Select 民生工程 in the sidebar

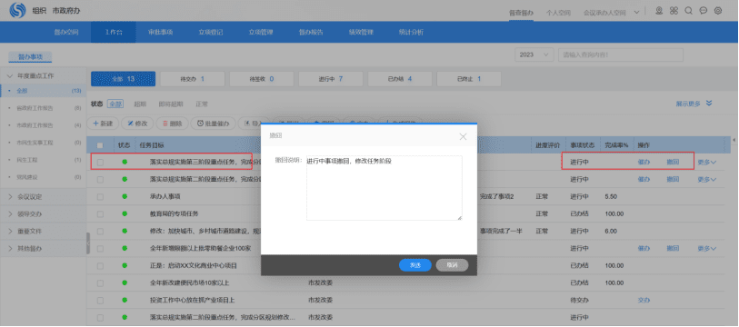[x=27, y=160]
